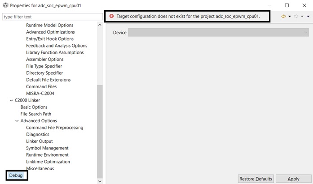This screenshot has width=313, height=184.
Task: Maximize the Properties window
Action: pos(287,5)
